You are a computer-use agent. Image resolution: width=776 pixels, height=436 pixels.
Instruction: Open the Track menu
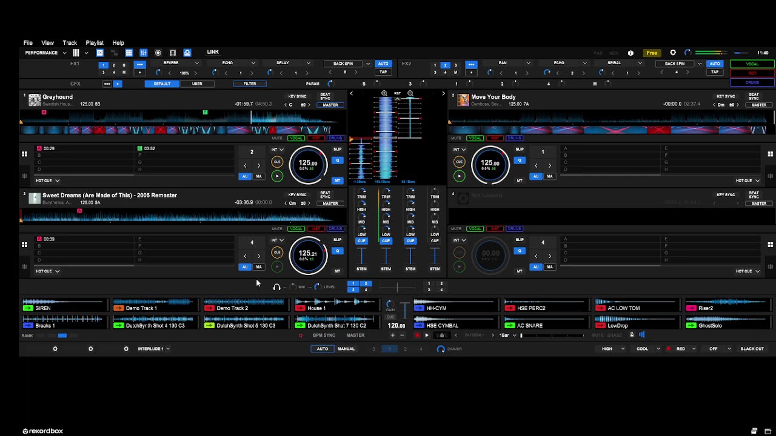point(70,43)
